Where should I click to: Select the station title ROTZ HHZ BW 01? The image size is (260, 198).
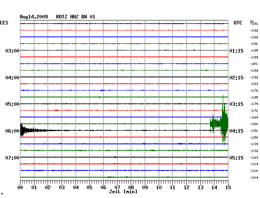(76, 17)
